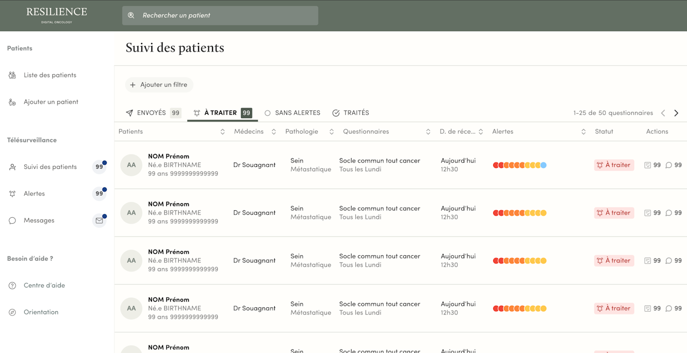687x353 pixels.
Task: Click the blue alert dot in first row
Action: tap(544, 165)
